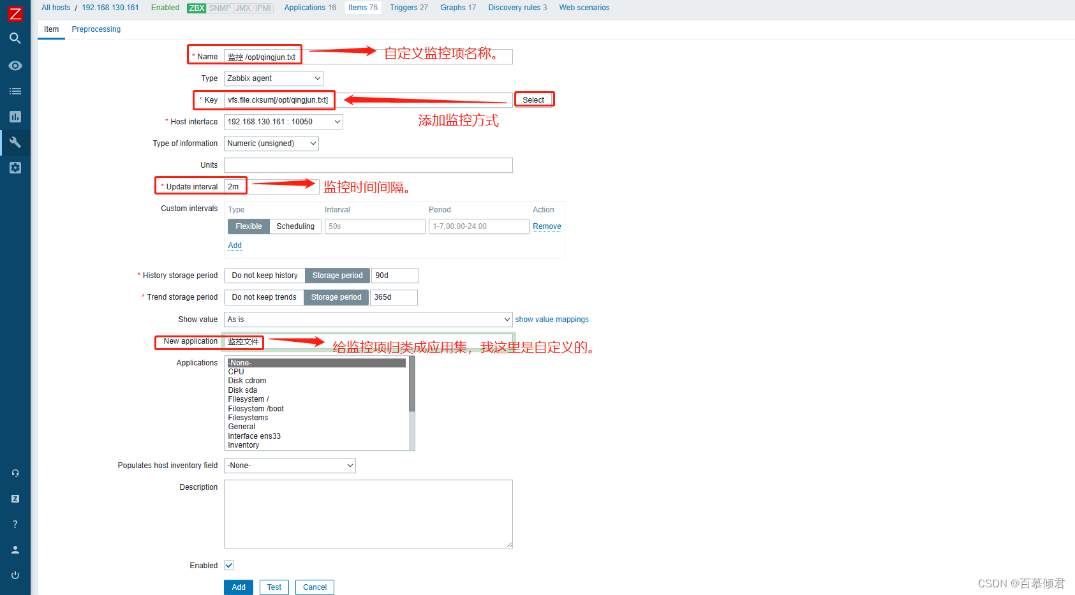Open the Monitoring eye icon
Screen dimensions: 1075x595
[x=15, y=66]
